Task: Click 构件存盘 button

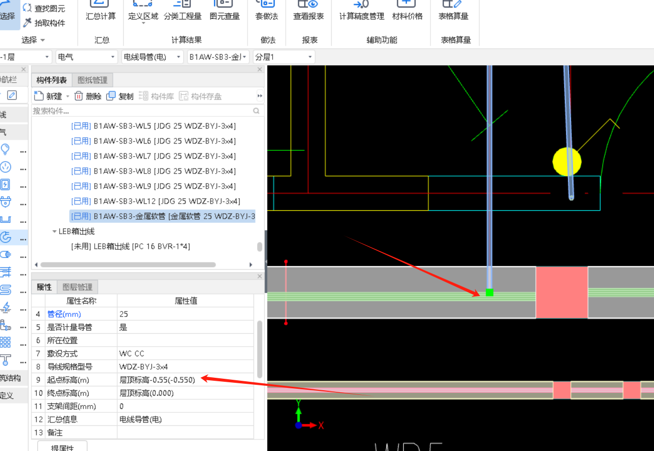Action: point(200,96)
